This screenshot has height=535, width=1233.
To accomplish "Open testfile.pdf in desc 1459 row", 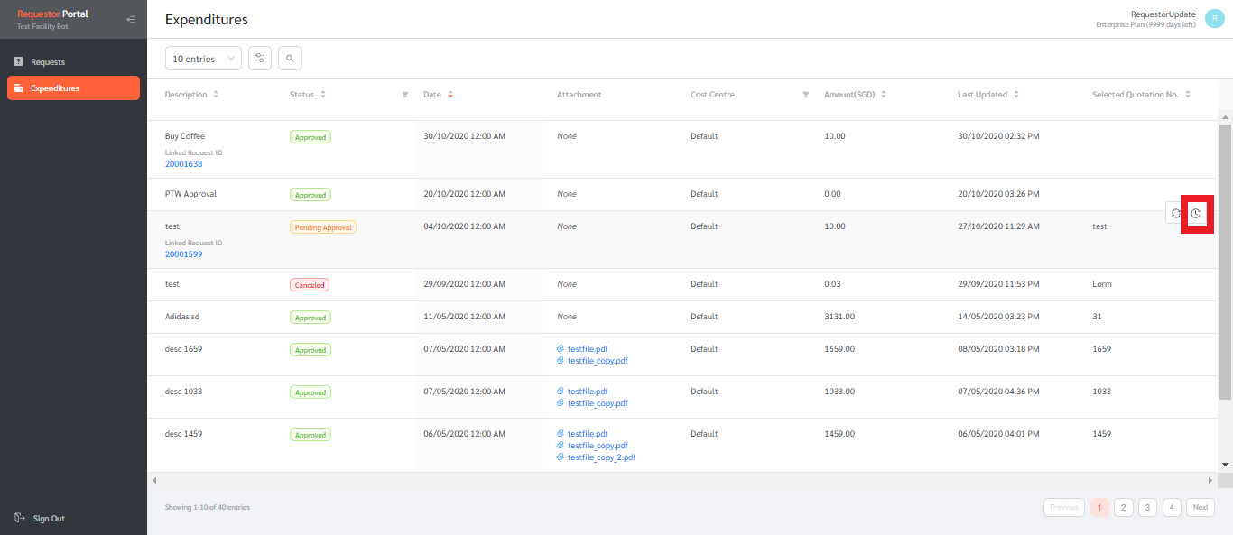I will [x=588, y=434].
